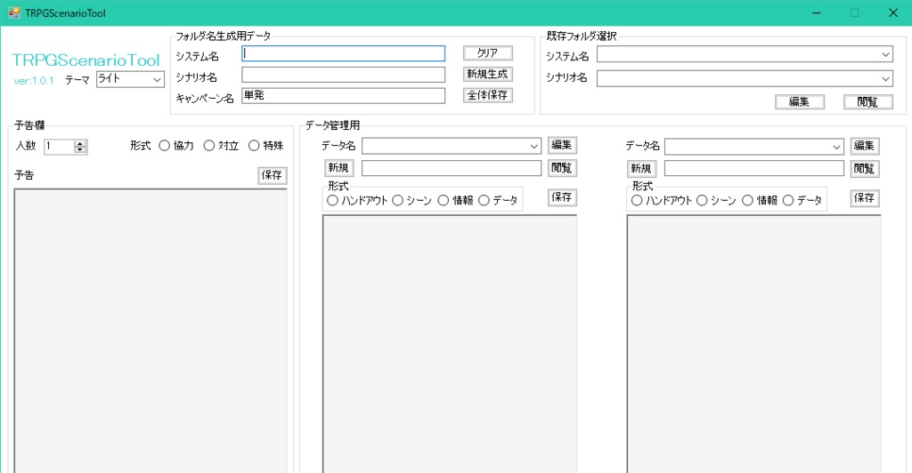912x473 pixels.
Task: Click the right 保存 button in データ管理用
Action: tap(864, 198)
